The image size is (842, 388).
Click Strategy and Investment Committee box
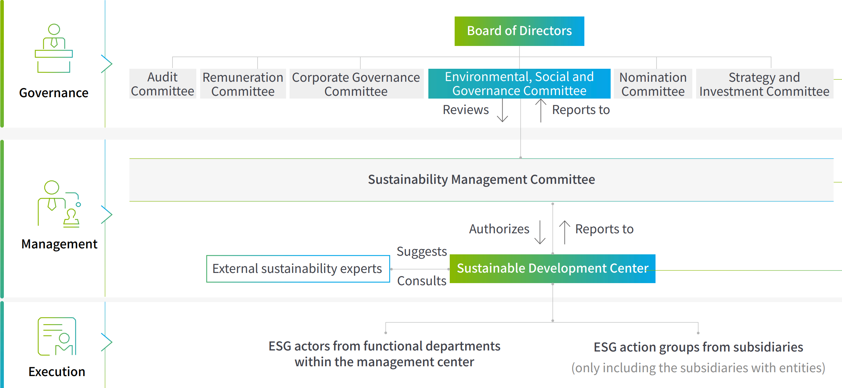click(764, 84)
